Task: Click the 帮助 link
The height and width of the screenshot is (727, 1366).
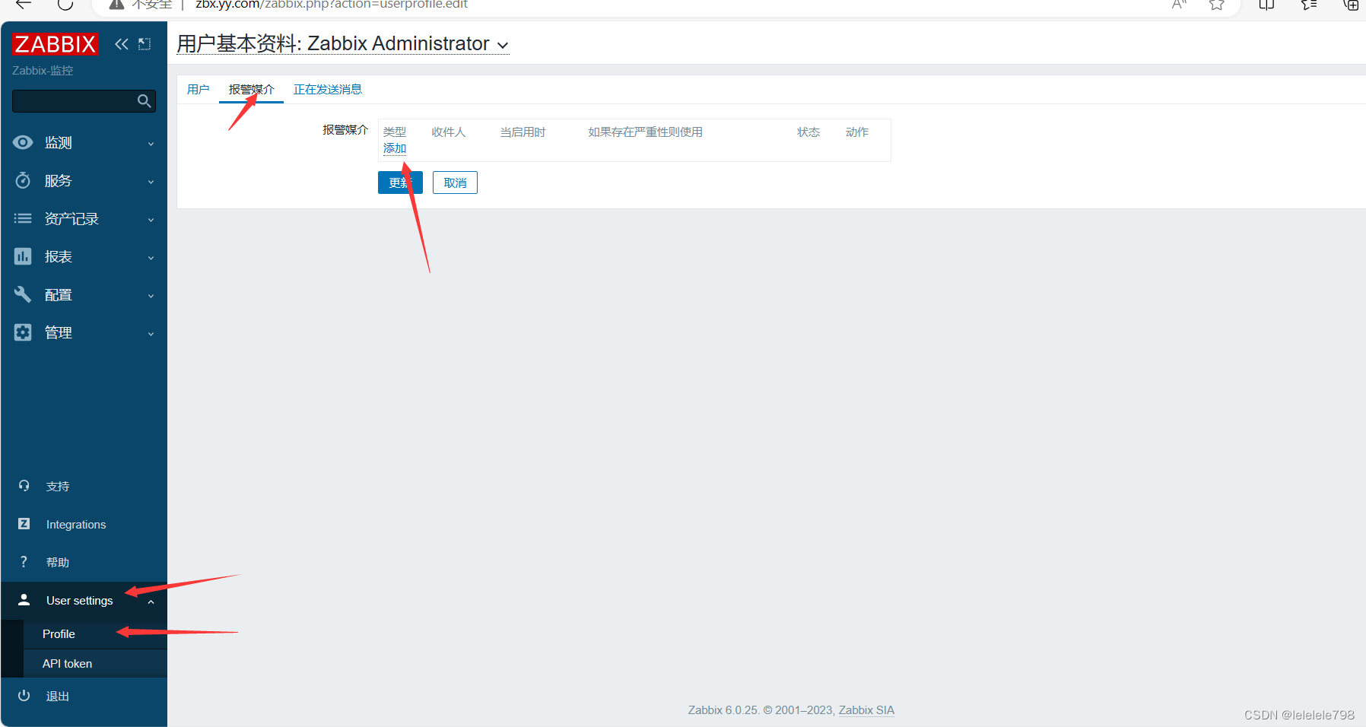Action: pos(58,562)
